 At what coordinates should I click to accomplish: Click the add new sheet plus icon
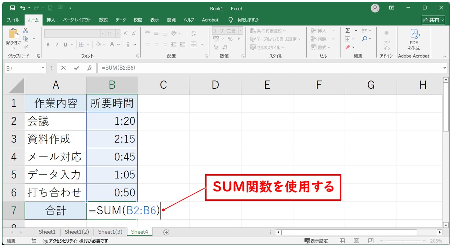[x=166, y=232]
